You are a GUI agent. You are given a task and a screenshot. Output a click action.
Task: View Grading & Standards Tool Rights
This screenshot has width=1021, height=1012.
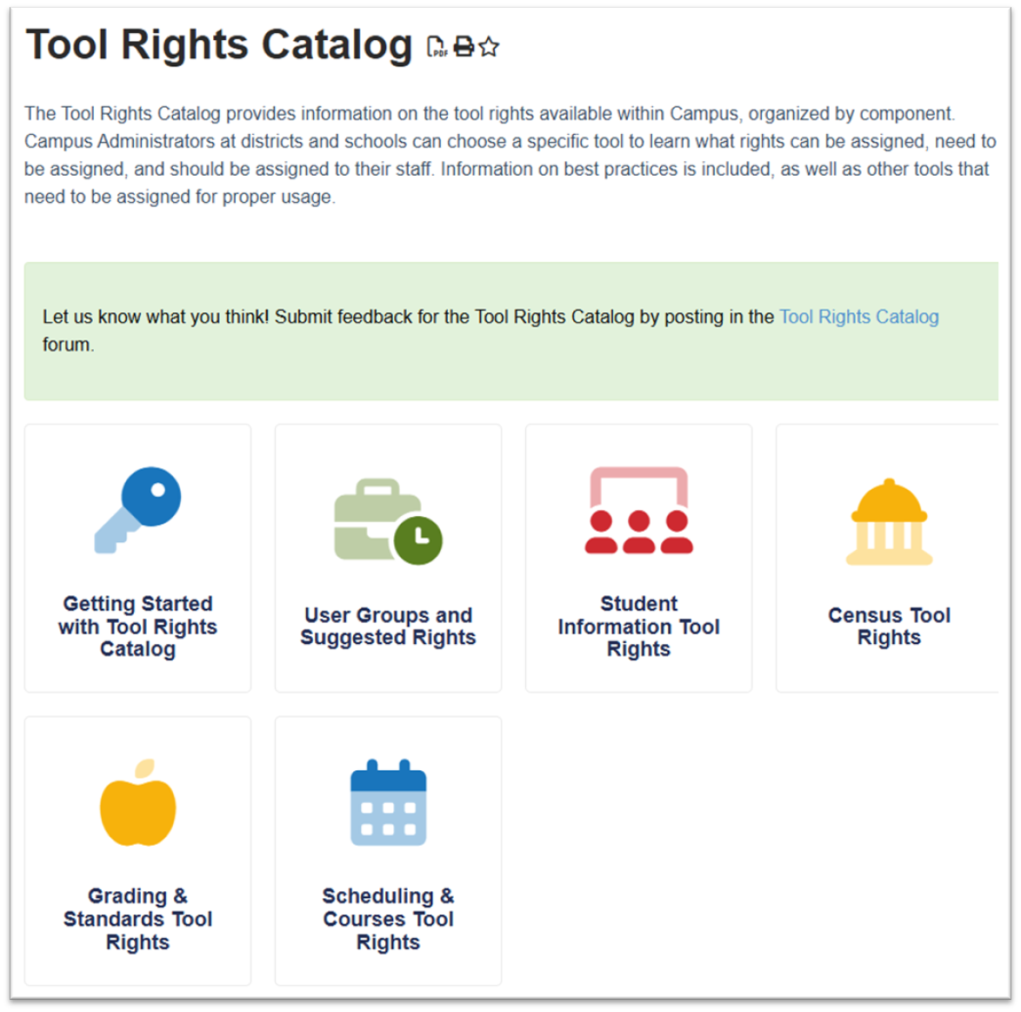pos(138,919)
